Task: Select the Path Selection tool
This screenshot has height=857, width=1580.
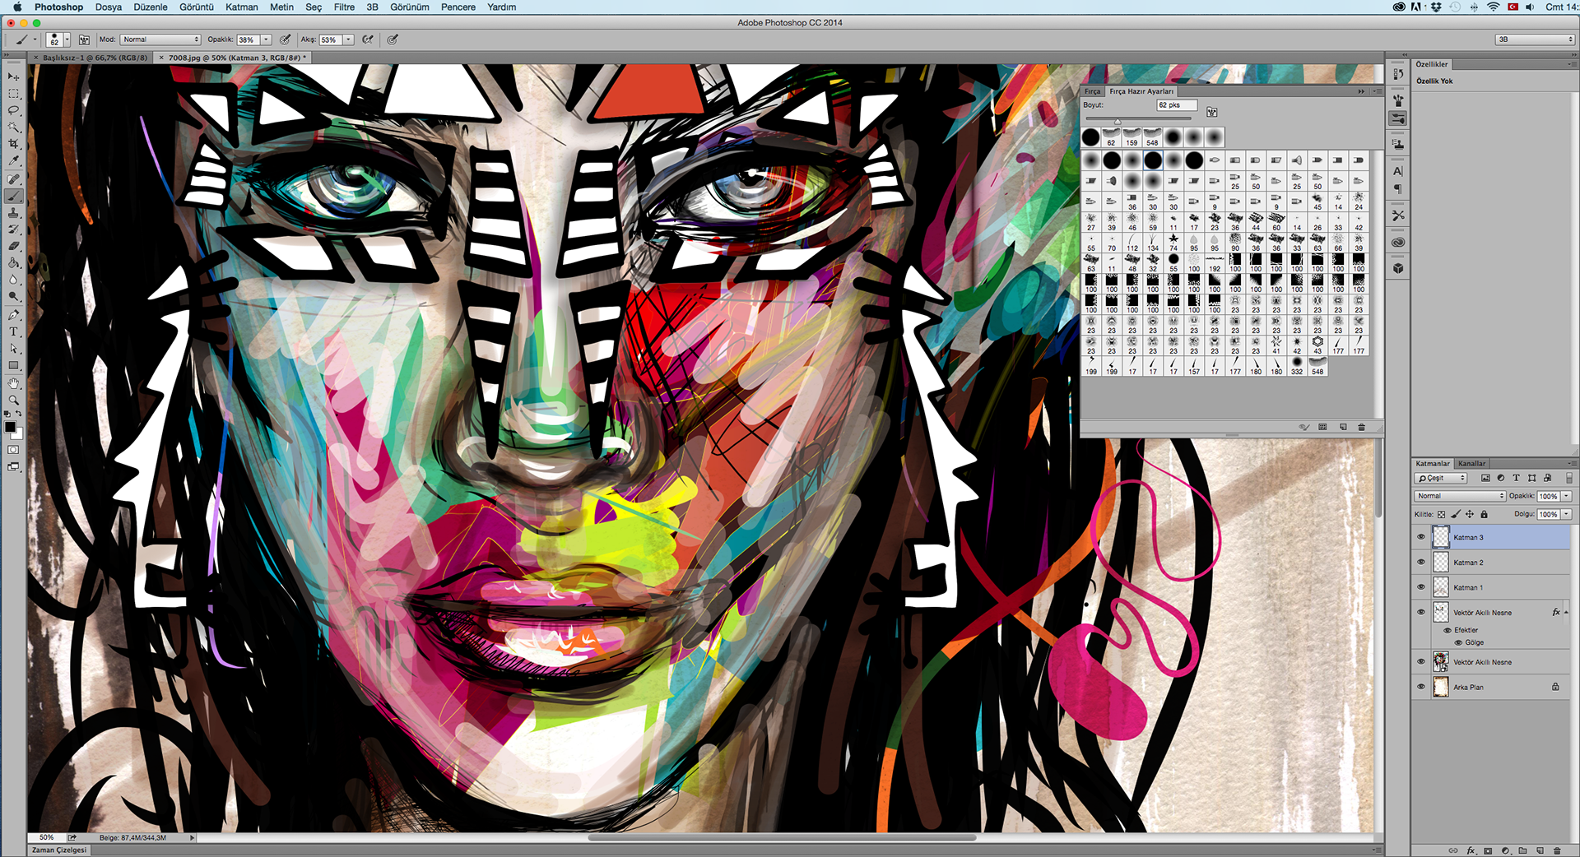Action: click(13, 349)
